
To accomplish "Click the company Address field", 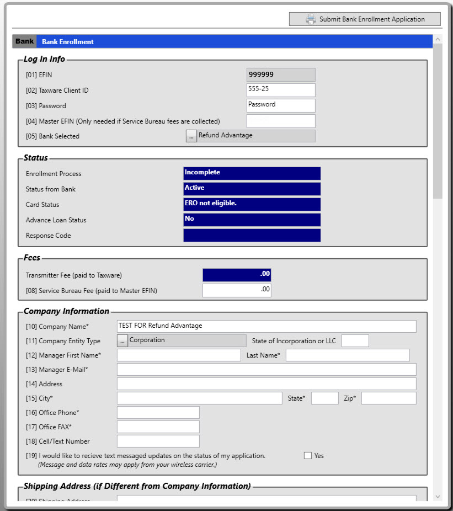I will click(267, 384).
